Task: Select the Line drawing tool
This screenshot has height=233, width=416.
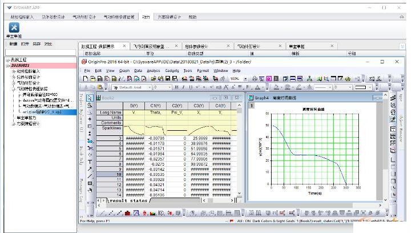Action: pyautogui.click(x=90, y=176)
